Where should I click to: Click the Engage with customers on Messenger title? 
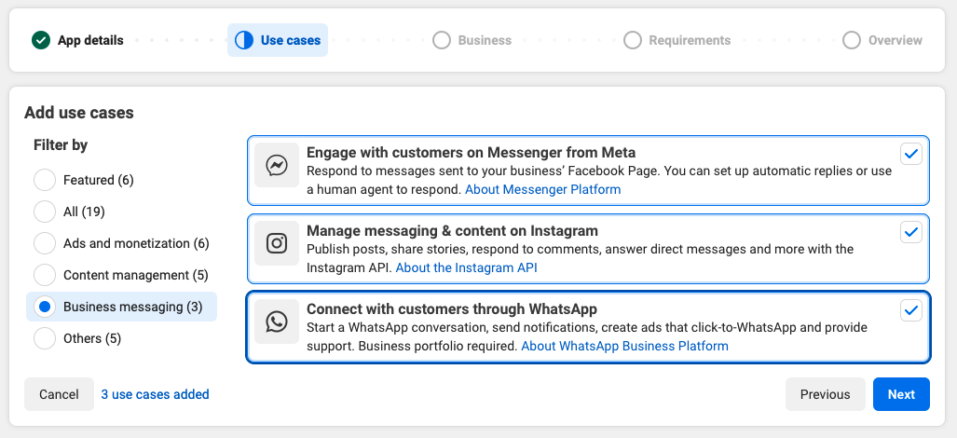point(471,153)
